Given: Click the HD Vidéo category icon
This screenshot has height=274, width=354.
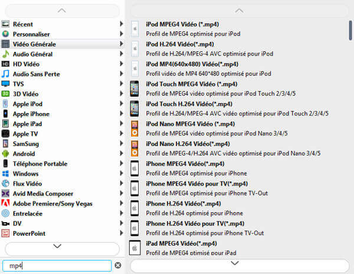Looking at the screenshot, I should point(5,64).
